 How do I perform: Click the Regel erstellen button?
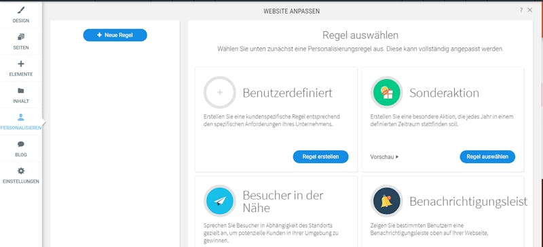tap(320, 156)
